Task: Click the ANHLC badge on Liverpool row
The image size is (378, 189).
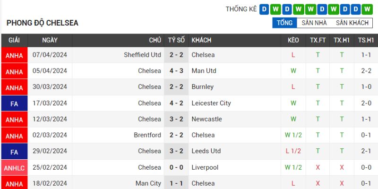Action: click(x=14, y=168)
